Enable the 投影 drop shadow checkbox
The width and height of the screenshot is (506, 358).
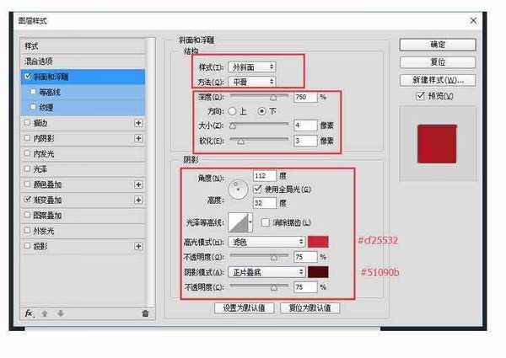tap(28, 246)
